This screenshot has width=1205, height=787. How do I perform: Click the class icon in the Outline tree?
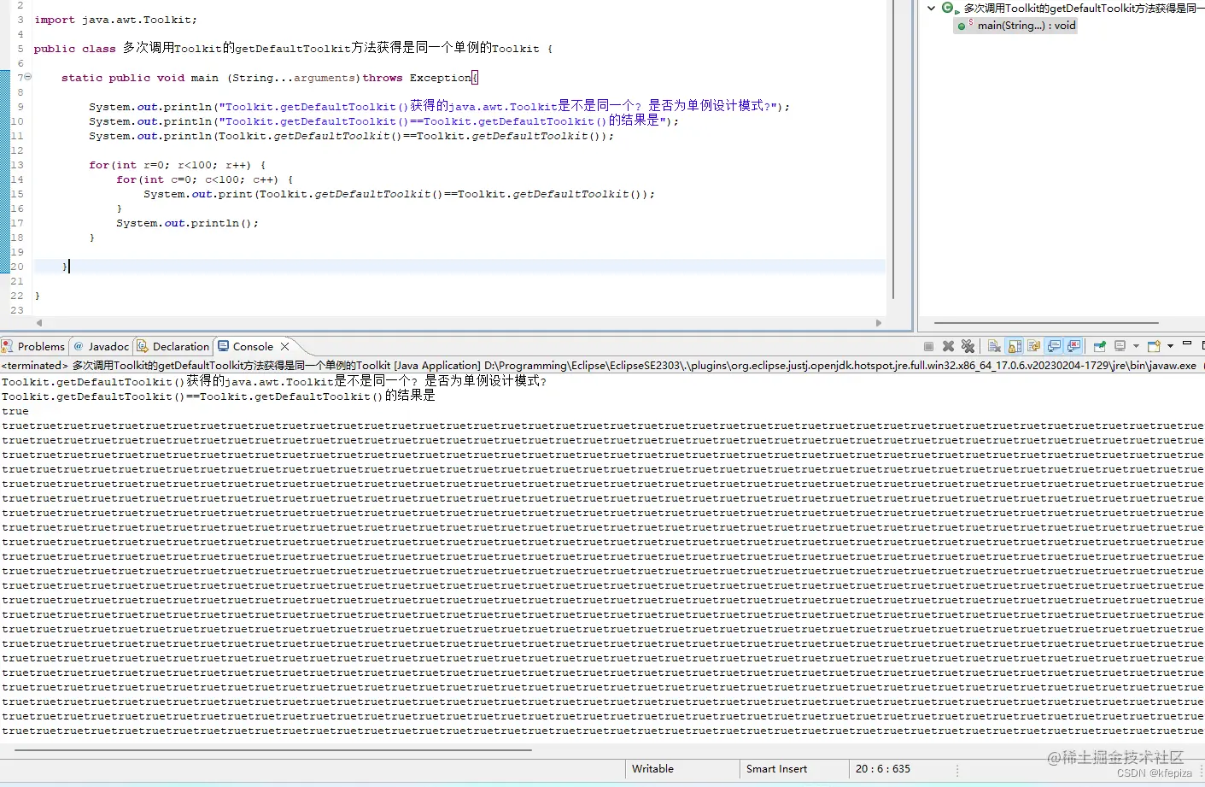[x=949, y=8]
